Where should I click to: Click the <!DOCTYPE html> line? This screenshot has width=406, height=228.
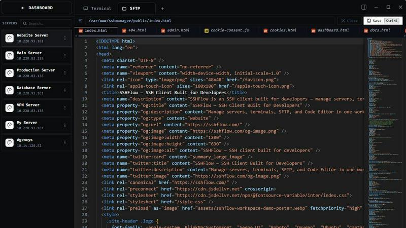(115, 41)
